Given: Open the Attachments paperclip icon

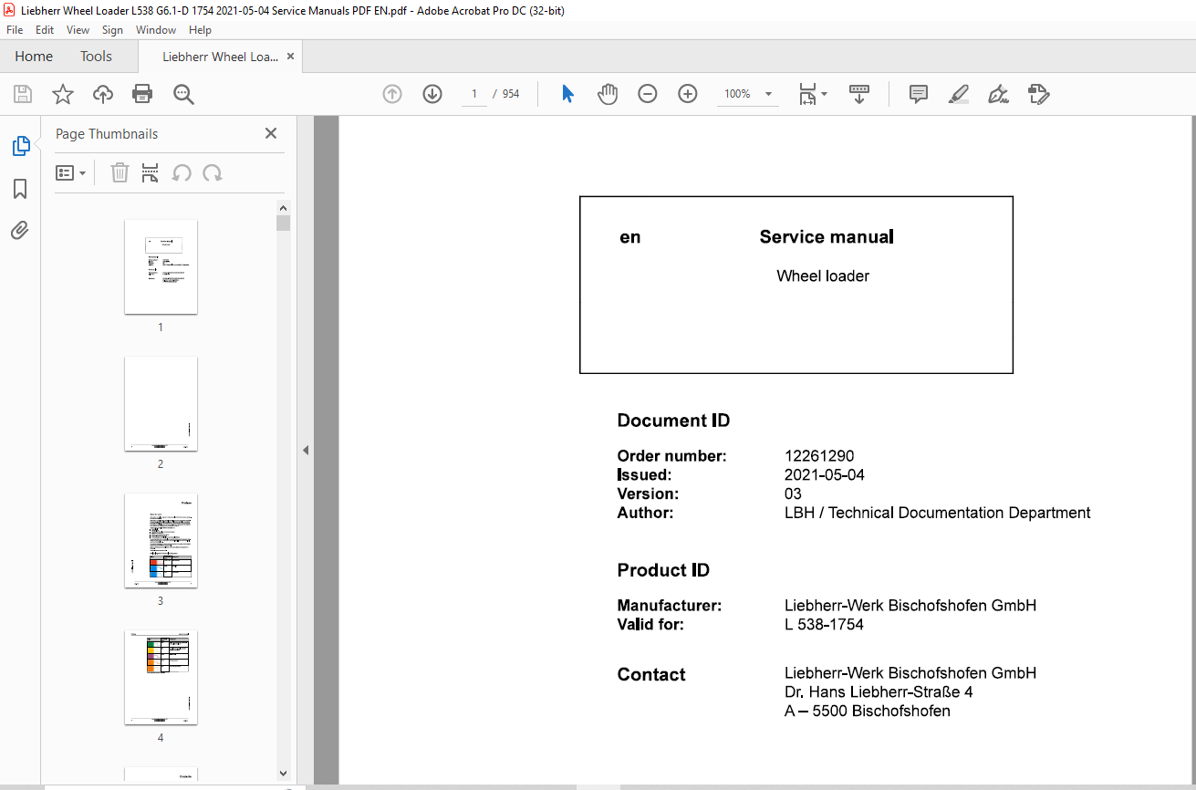Looking at the screenshot, I should click(20, 231).
